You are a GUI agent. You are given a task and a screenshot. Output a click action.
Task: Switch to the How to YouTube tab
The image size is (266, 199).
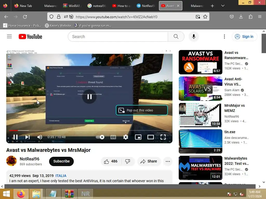pos(121,6)
